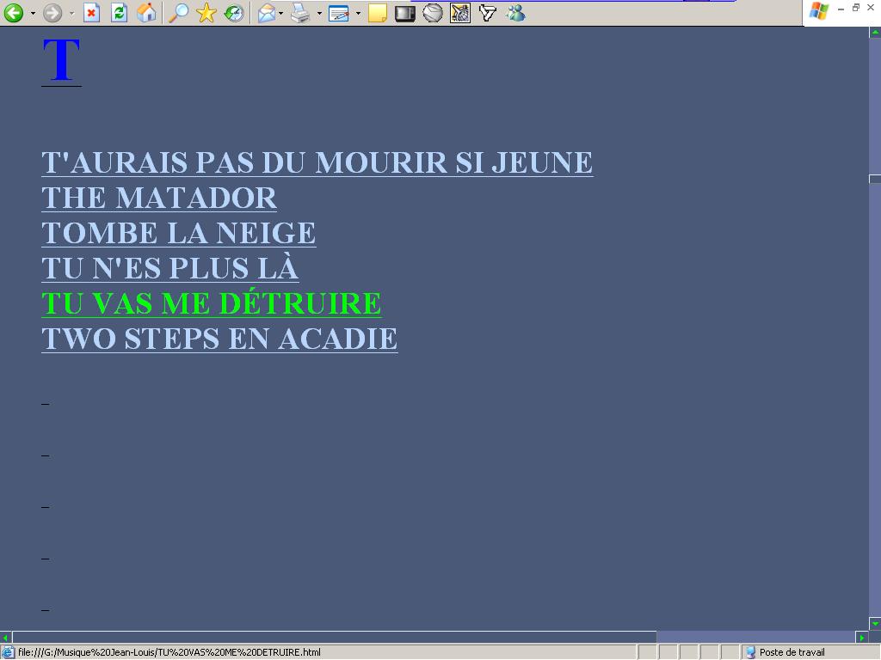The width and height of the screenshot is (881, 660).
Task: Refresh the page with green arrows icon
Action: (x=119, y=12)
